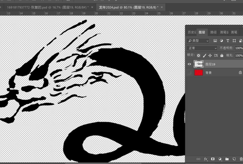Screen dimensions: 243x164
Task: Select the 背景 layer name
Action: [208, 73]
